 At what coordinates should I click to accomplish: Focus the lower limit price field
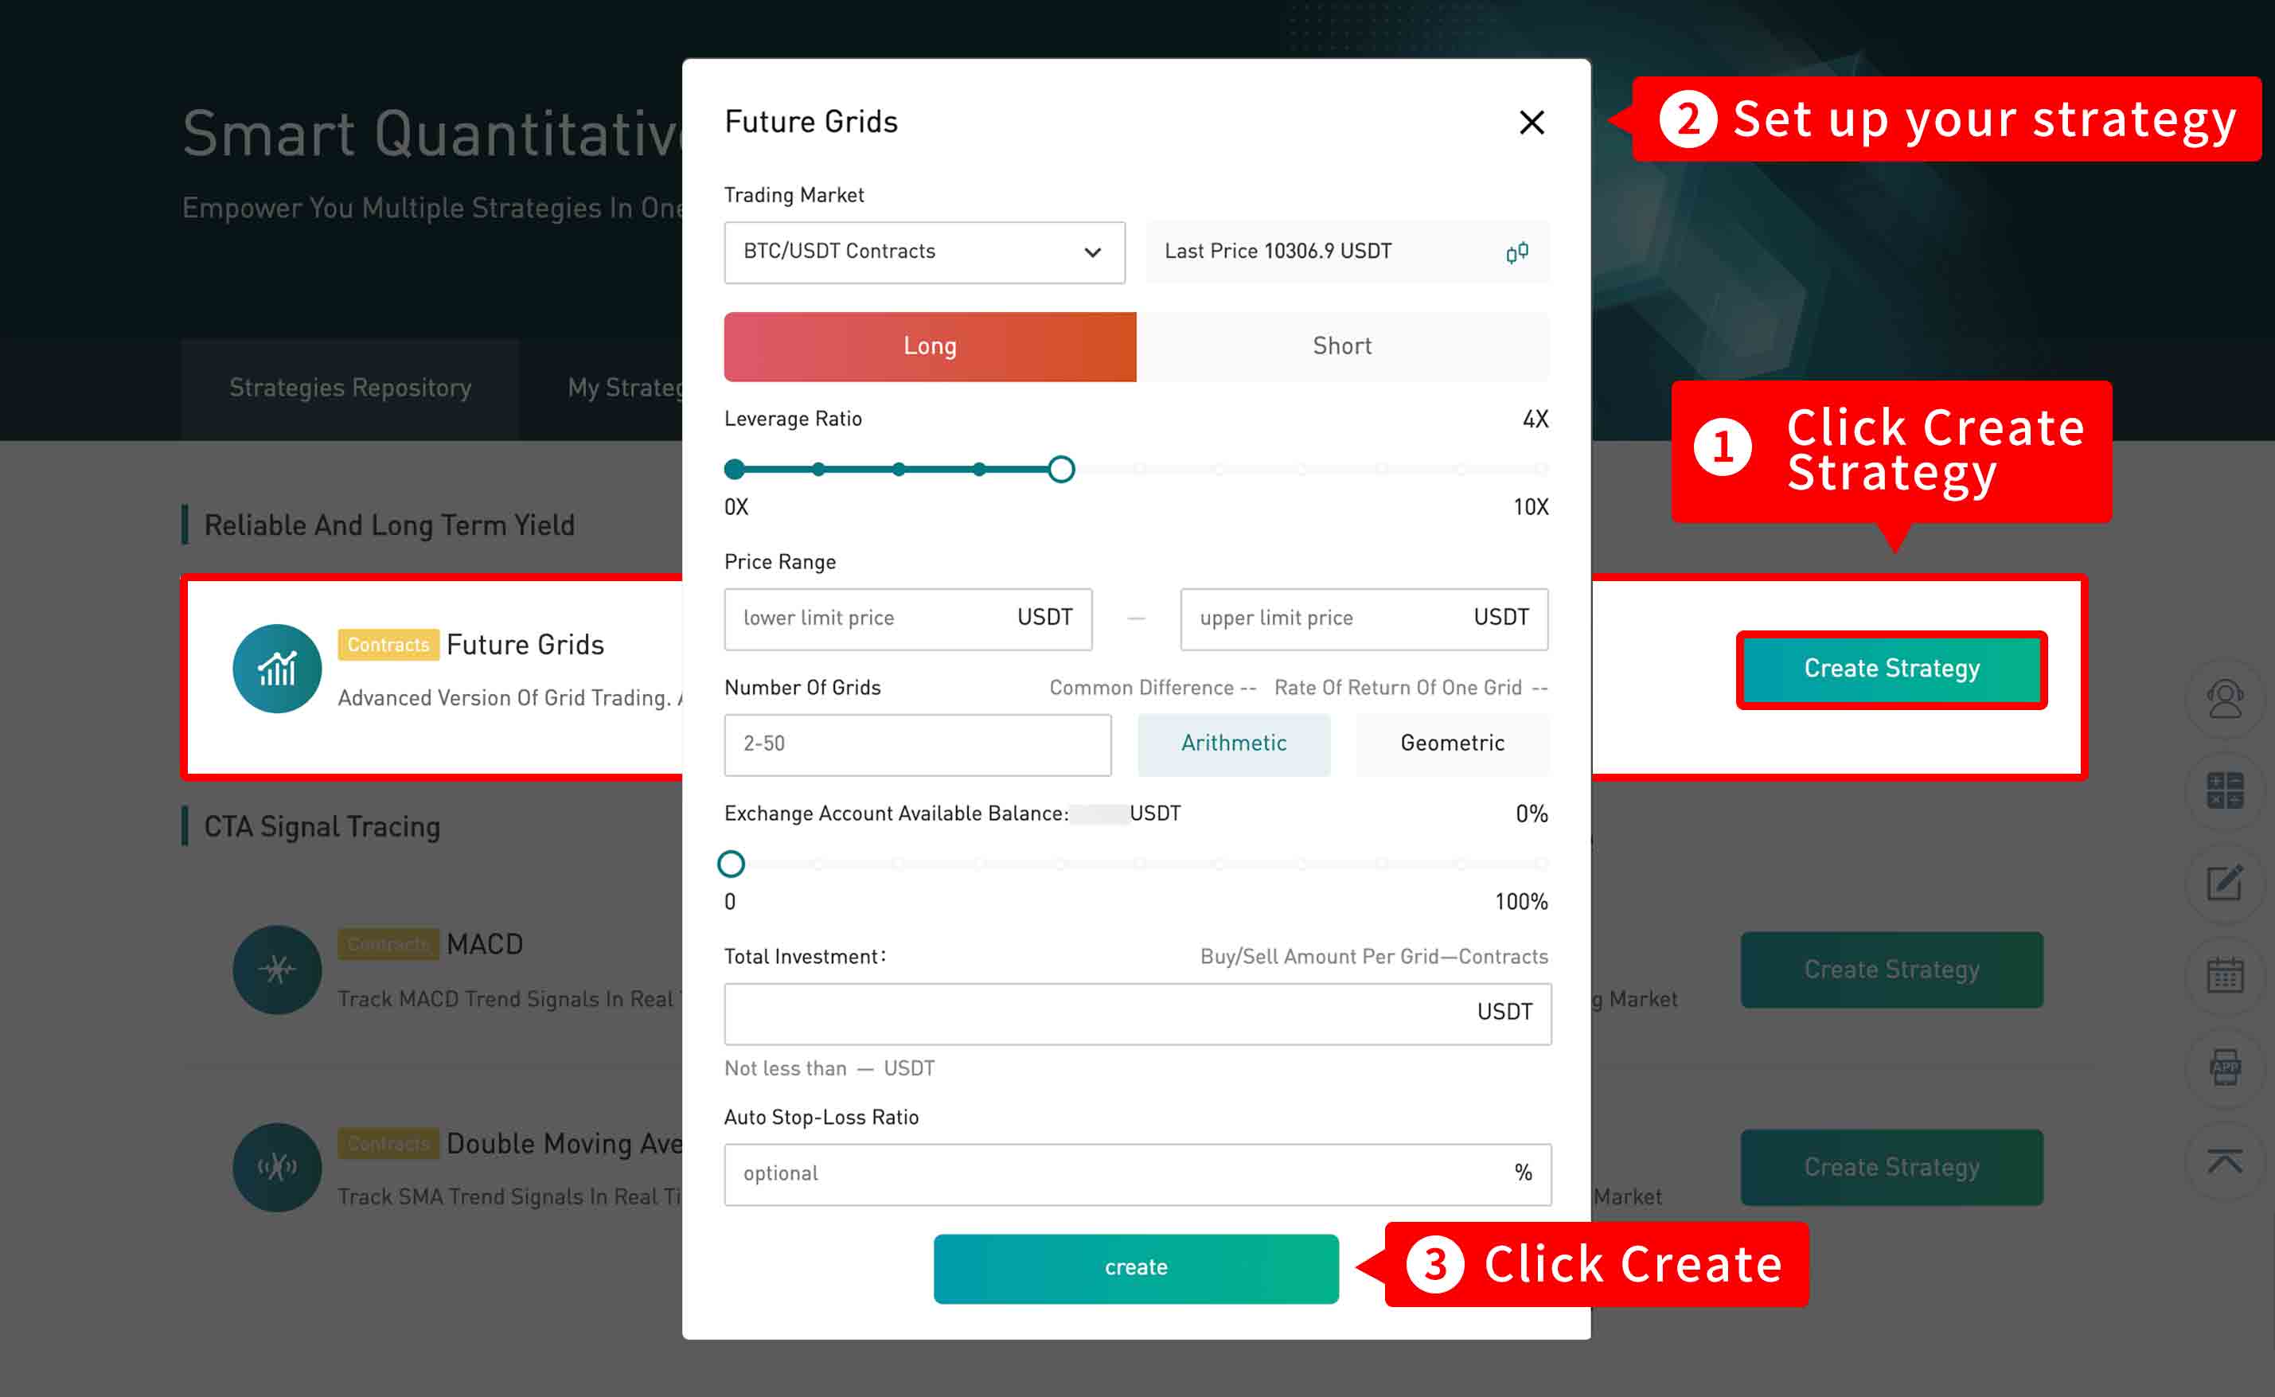tap(908, 619)
